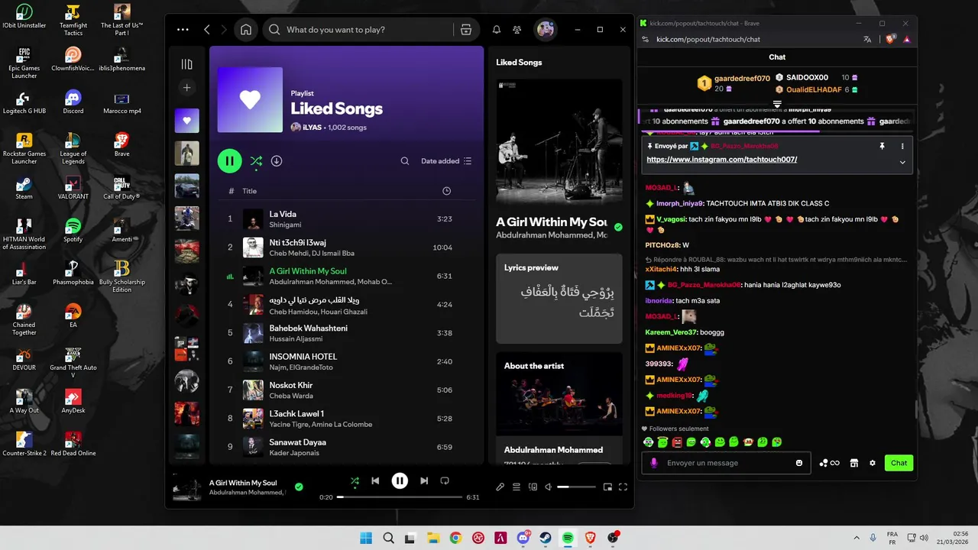The width and height of the screenshot is (978, 550).
Task: Toggle shuffle next to playlist pause button
Action: pyautogui.click(x=256, y=161)
